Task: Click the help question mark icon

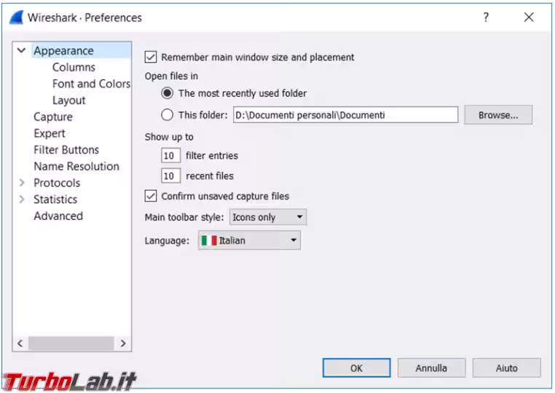Action: pos(486,17)
